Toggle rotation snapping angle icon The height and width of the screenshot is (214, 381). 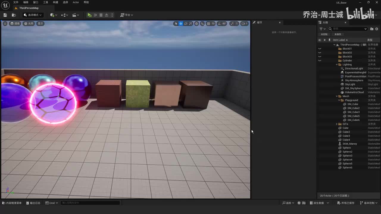pos(219,23)
